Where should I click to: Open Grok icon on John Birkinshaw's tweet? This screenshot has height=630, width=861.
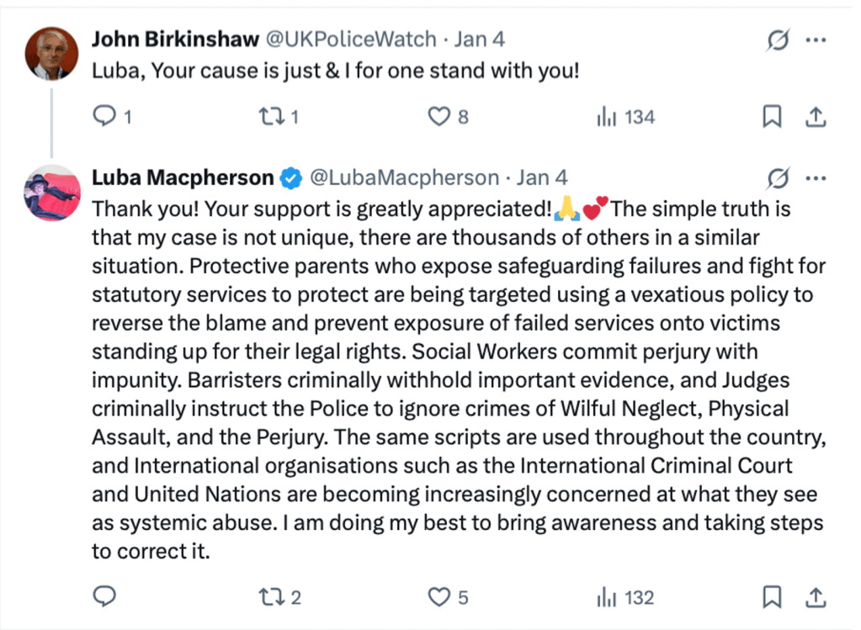[779, 40]
